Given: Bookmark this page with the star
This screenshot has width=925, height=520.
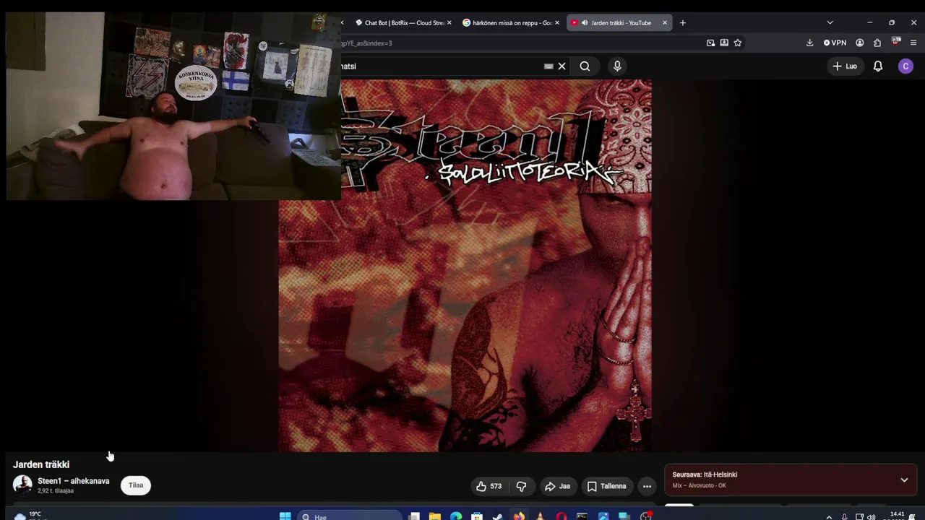Looking at the screenshot, I should click(x=738, y=43).
